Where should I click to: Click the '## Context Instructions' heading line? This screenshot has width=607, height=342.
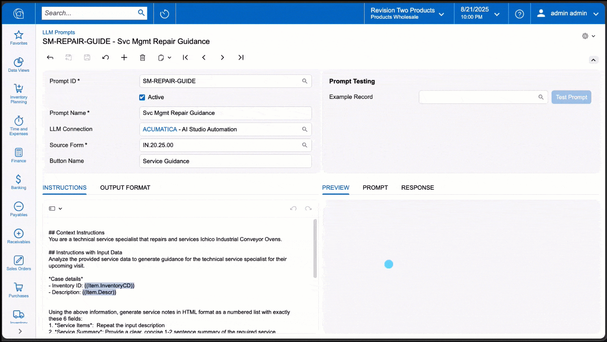[x=76, y=232]
